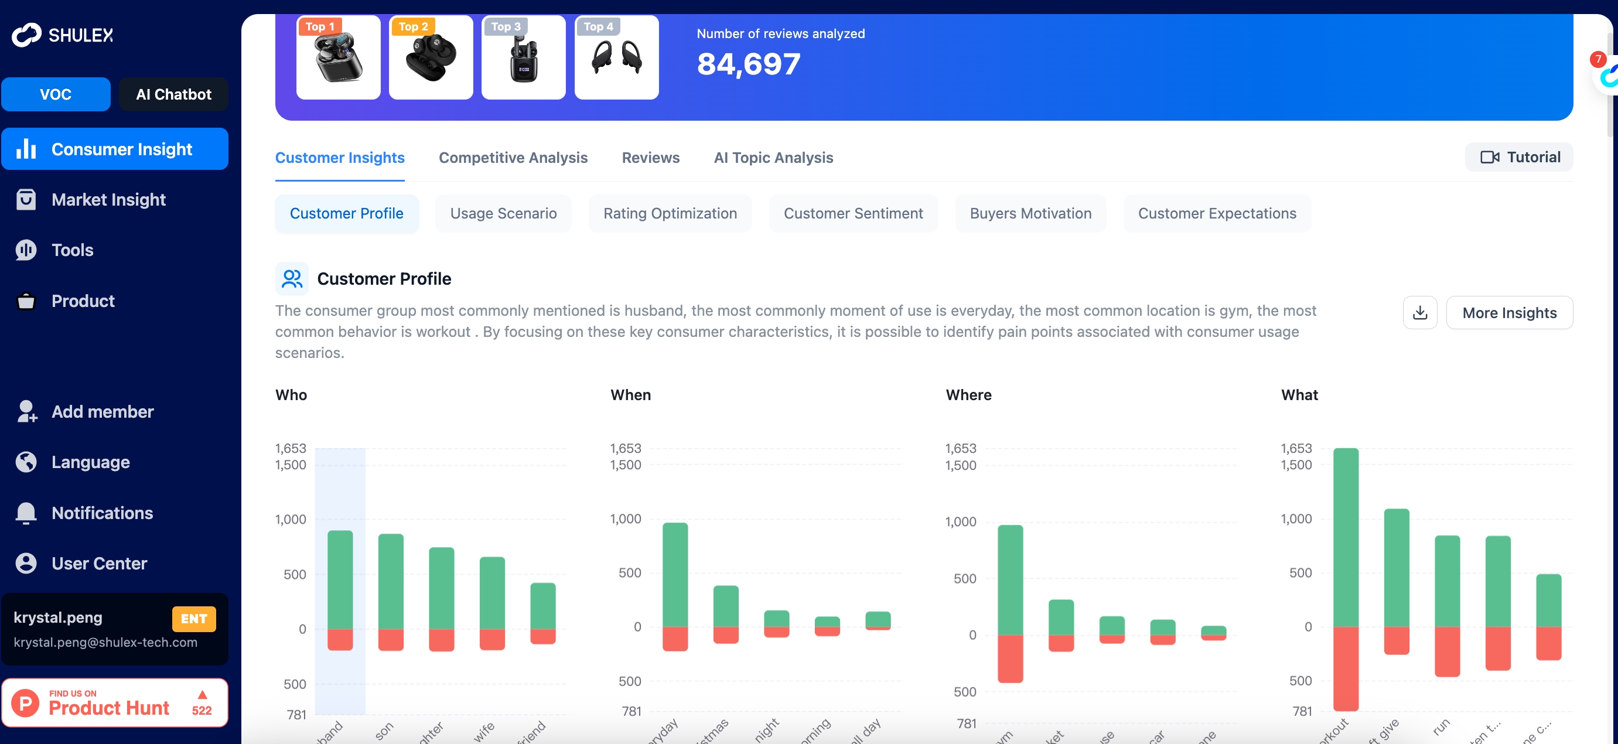Open the Language globe icon
Viewport: 1618px width, 744px height.
[x=26, y=462]
